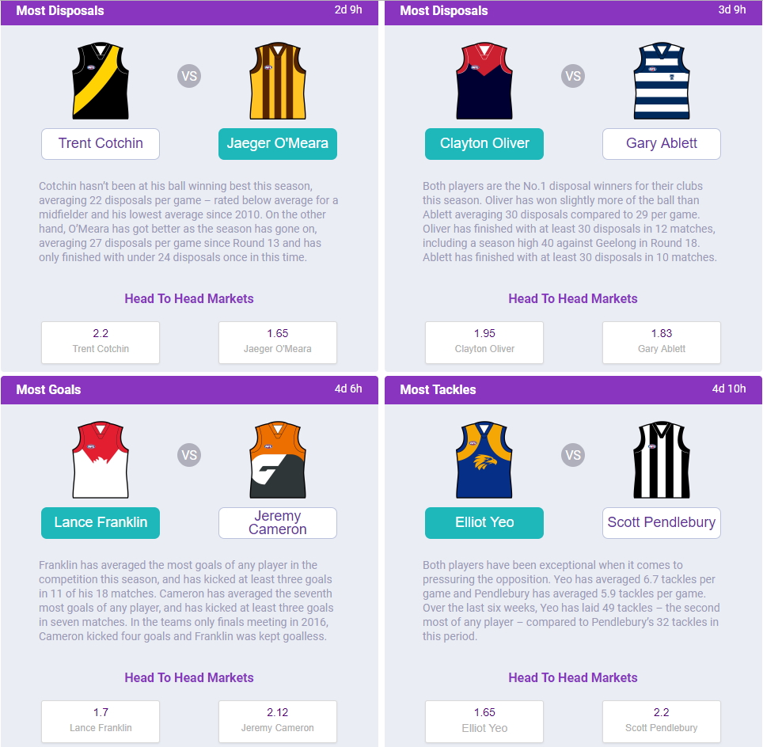Choose Jeremy Cameron for Most Goals
Screen dimensions: 763x747
[277, 522]
